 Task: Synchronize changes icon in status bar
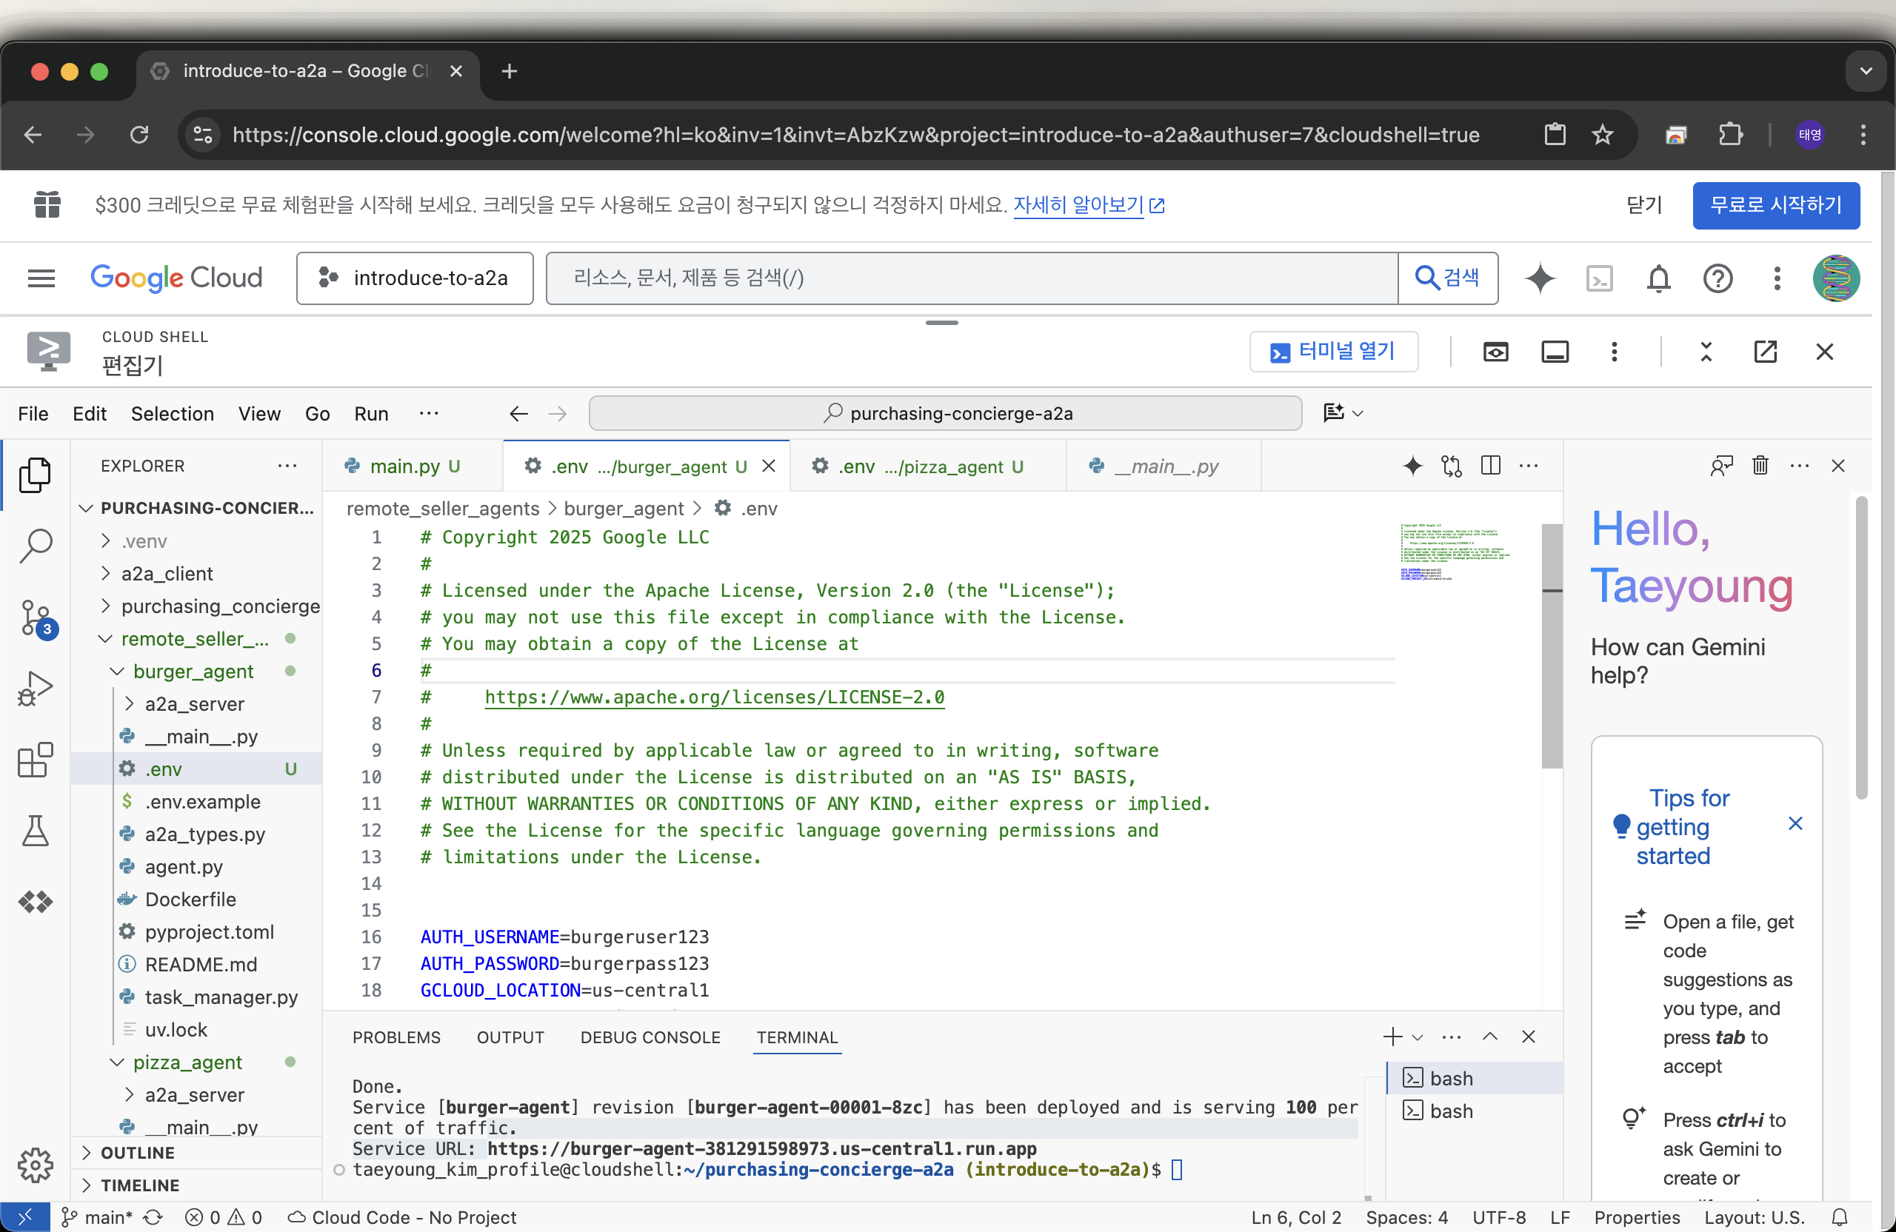tap(153, 1217)
